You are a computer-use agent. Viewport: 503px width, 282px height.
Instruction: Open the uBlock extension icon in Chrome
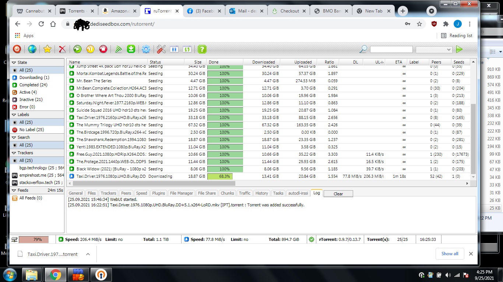[x=434, y=24]
